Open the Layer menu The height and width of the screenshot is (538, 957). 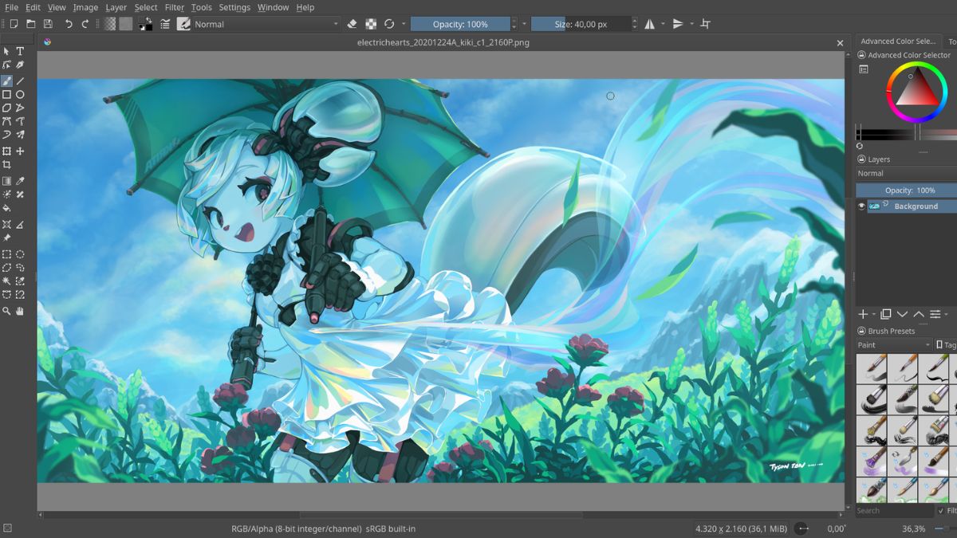point(116,7)
